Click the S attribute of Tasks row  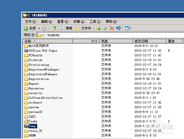coord(169,121)
